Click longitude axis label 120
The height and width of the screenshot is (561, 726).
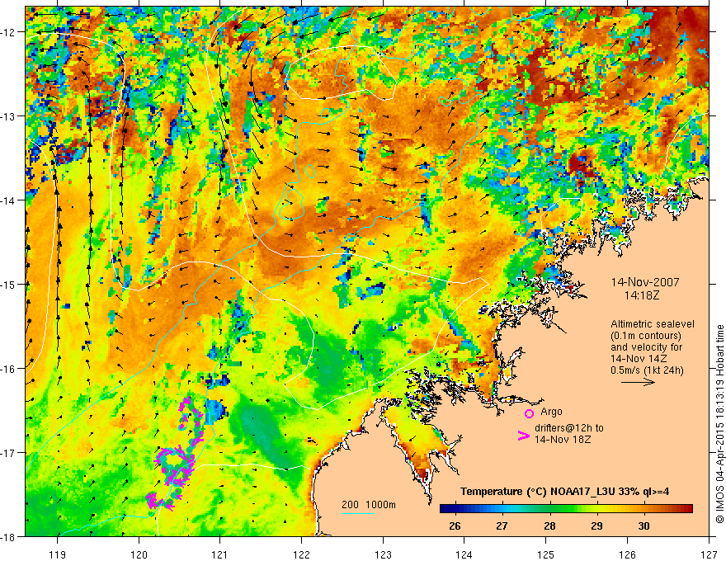pos(139,554)
